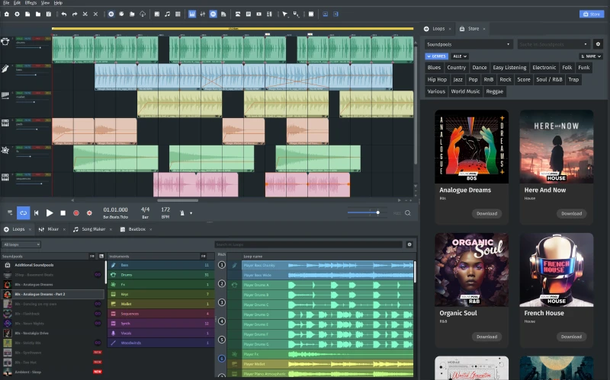Click the home icon in the toolbar
This screenshot has width=610, height=380.
pos(7,14)
